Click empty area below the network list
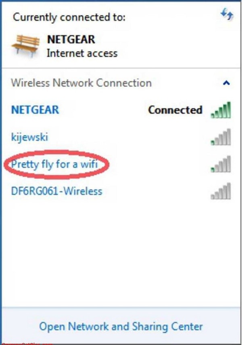The width and height of the screenshot is (242, 345). pyautogui.click(x=121, y=253)
